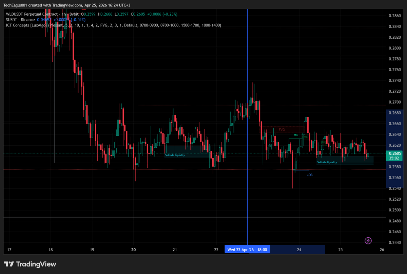Click the +OB order block label
The image size is (407, 274).
coord(310,175)
